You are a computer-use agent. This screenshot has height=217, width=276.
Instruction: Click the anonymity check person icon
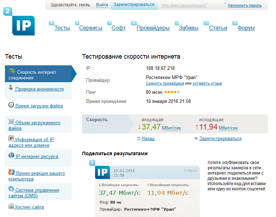tap(11, 88)
